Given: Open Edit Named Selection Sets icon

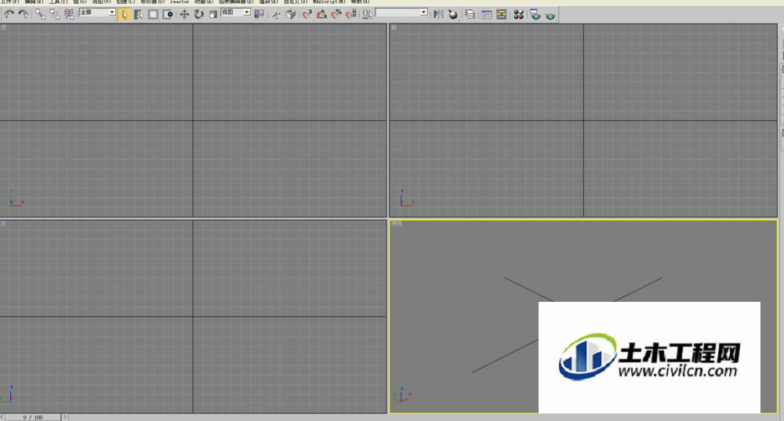Looking at the screenshot, I should pyautogui.click(x=368, y=14).
